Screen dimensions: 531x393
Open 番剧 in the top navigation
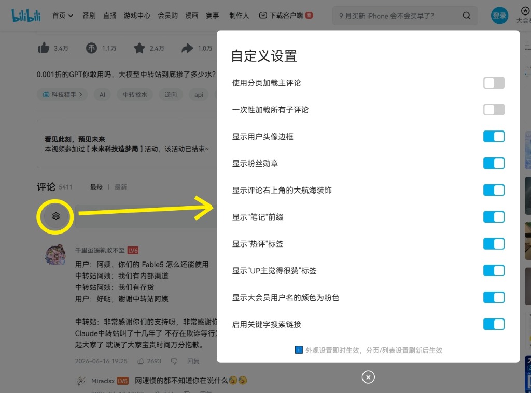[89, 16]
